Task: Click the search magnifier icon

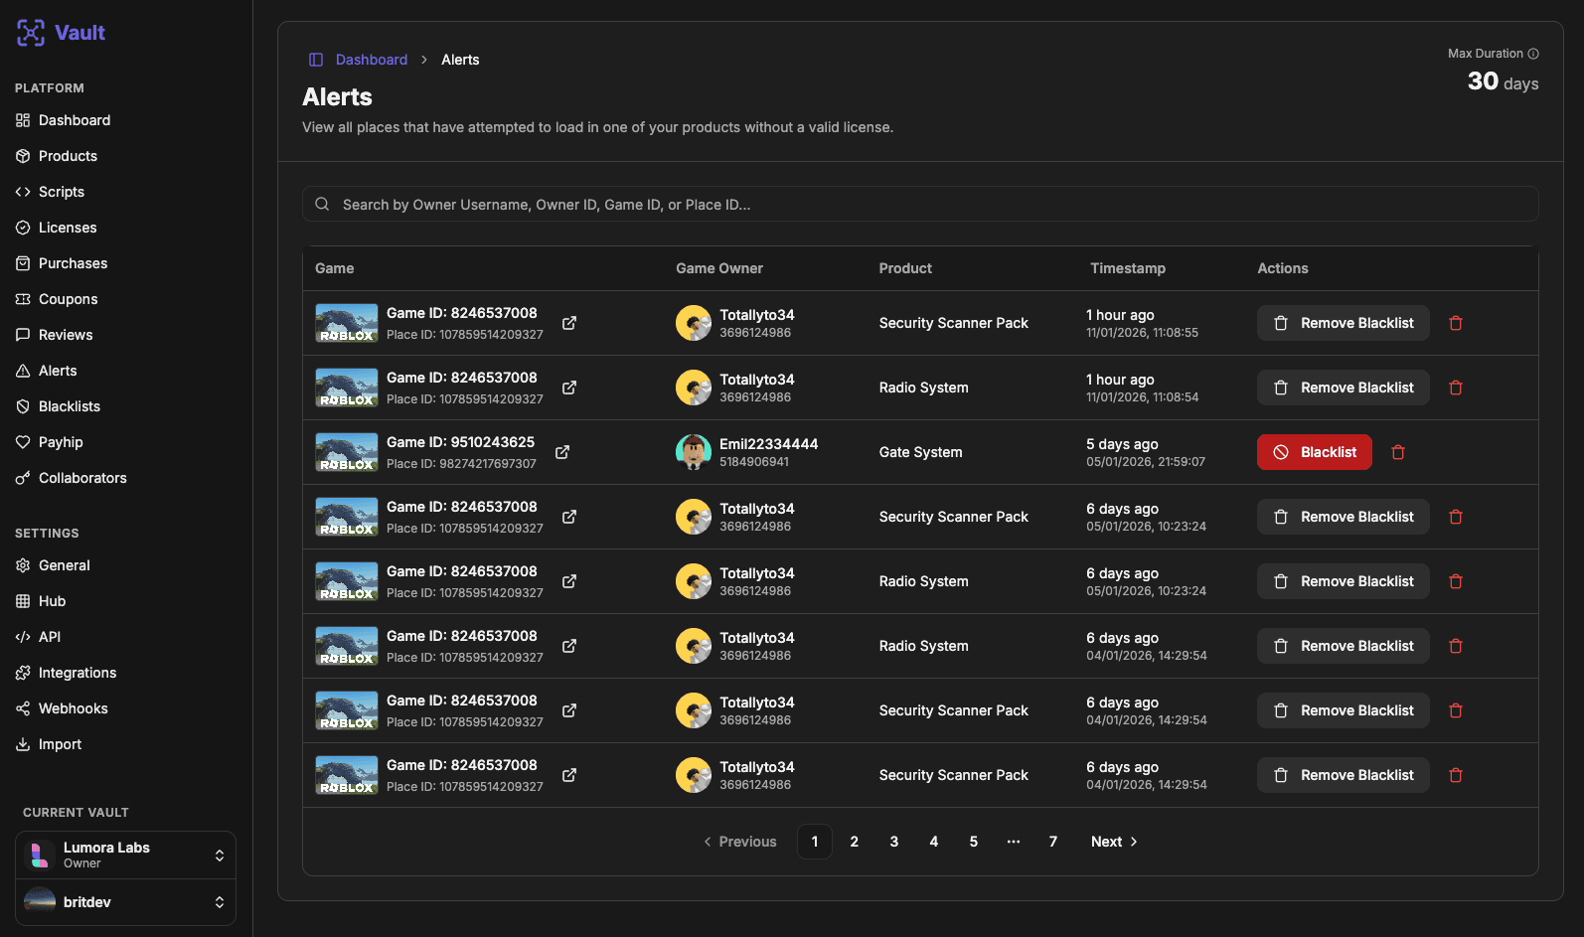Action: point(322,204)
